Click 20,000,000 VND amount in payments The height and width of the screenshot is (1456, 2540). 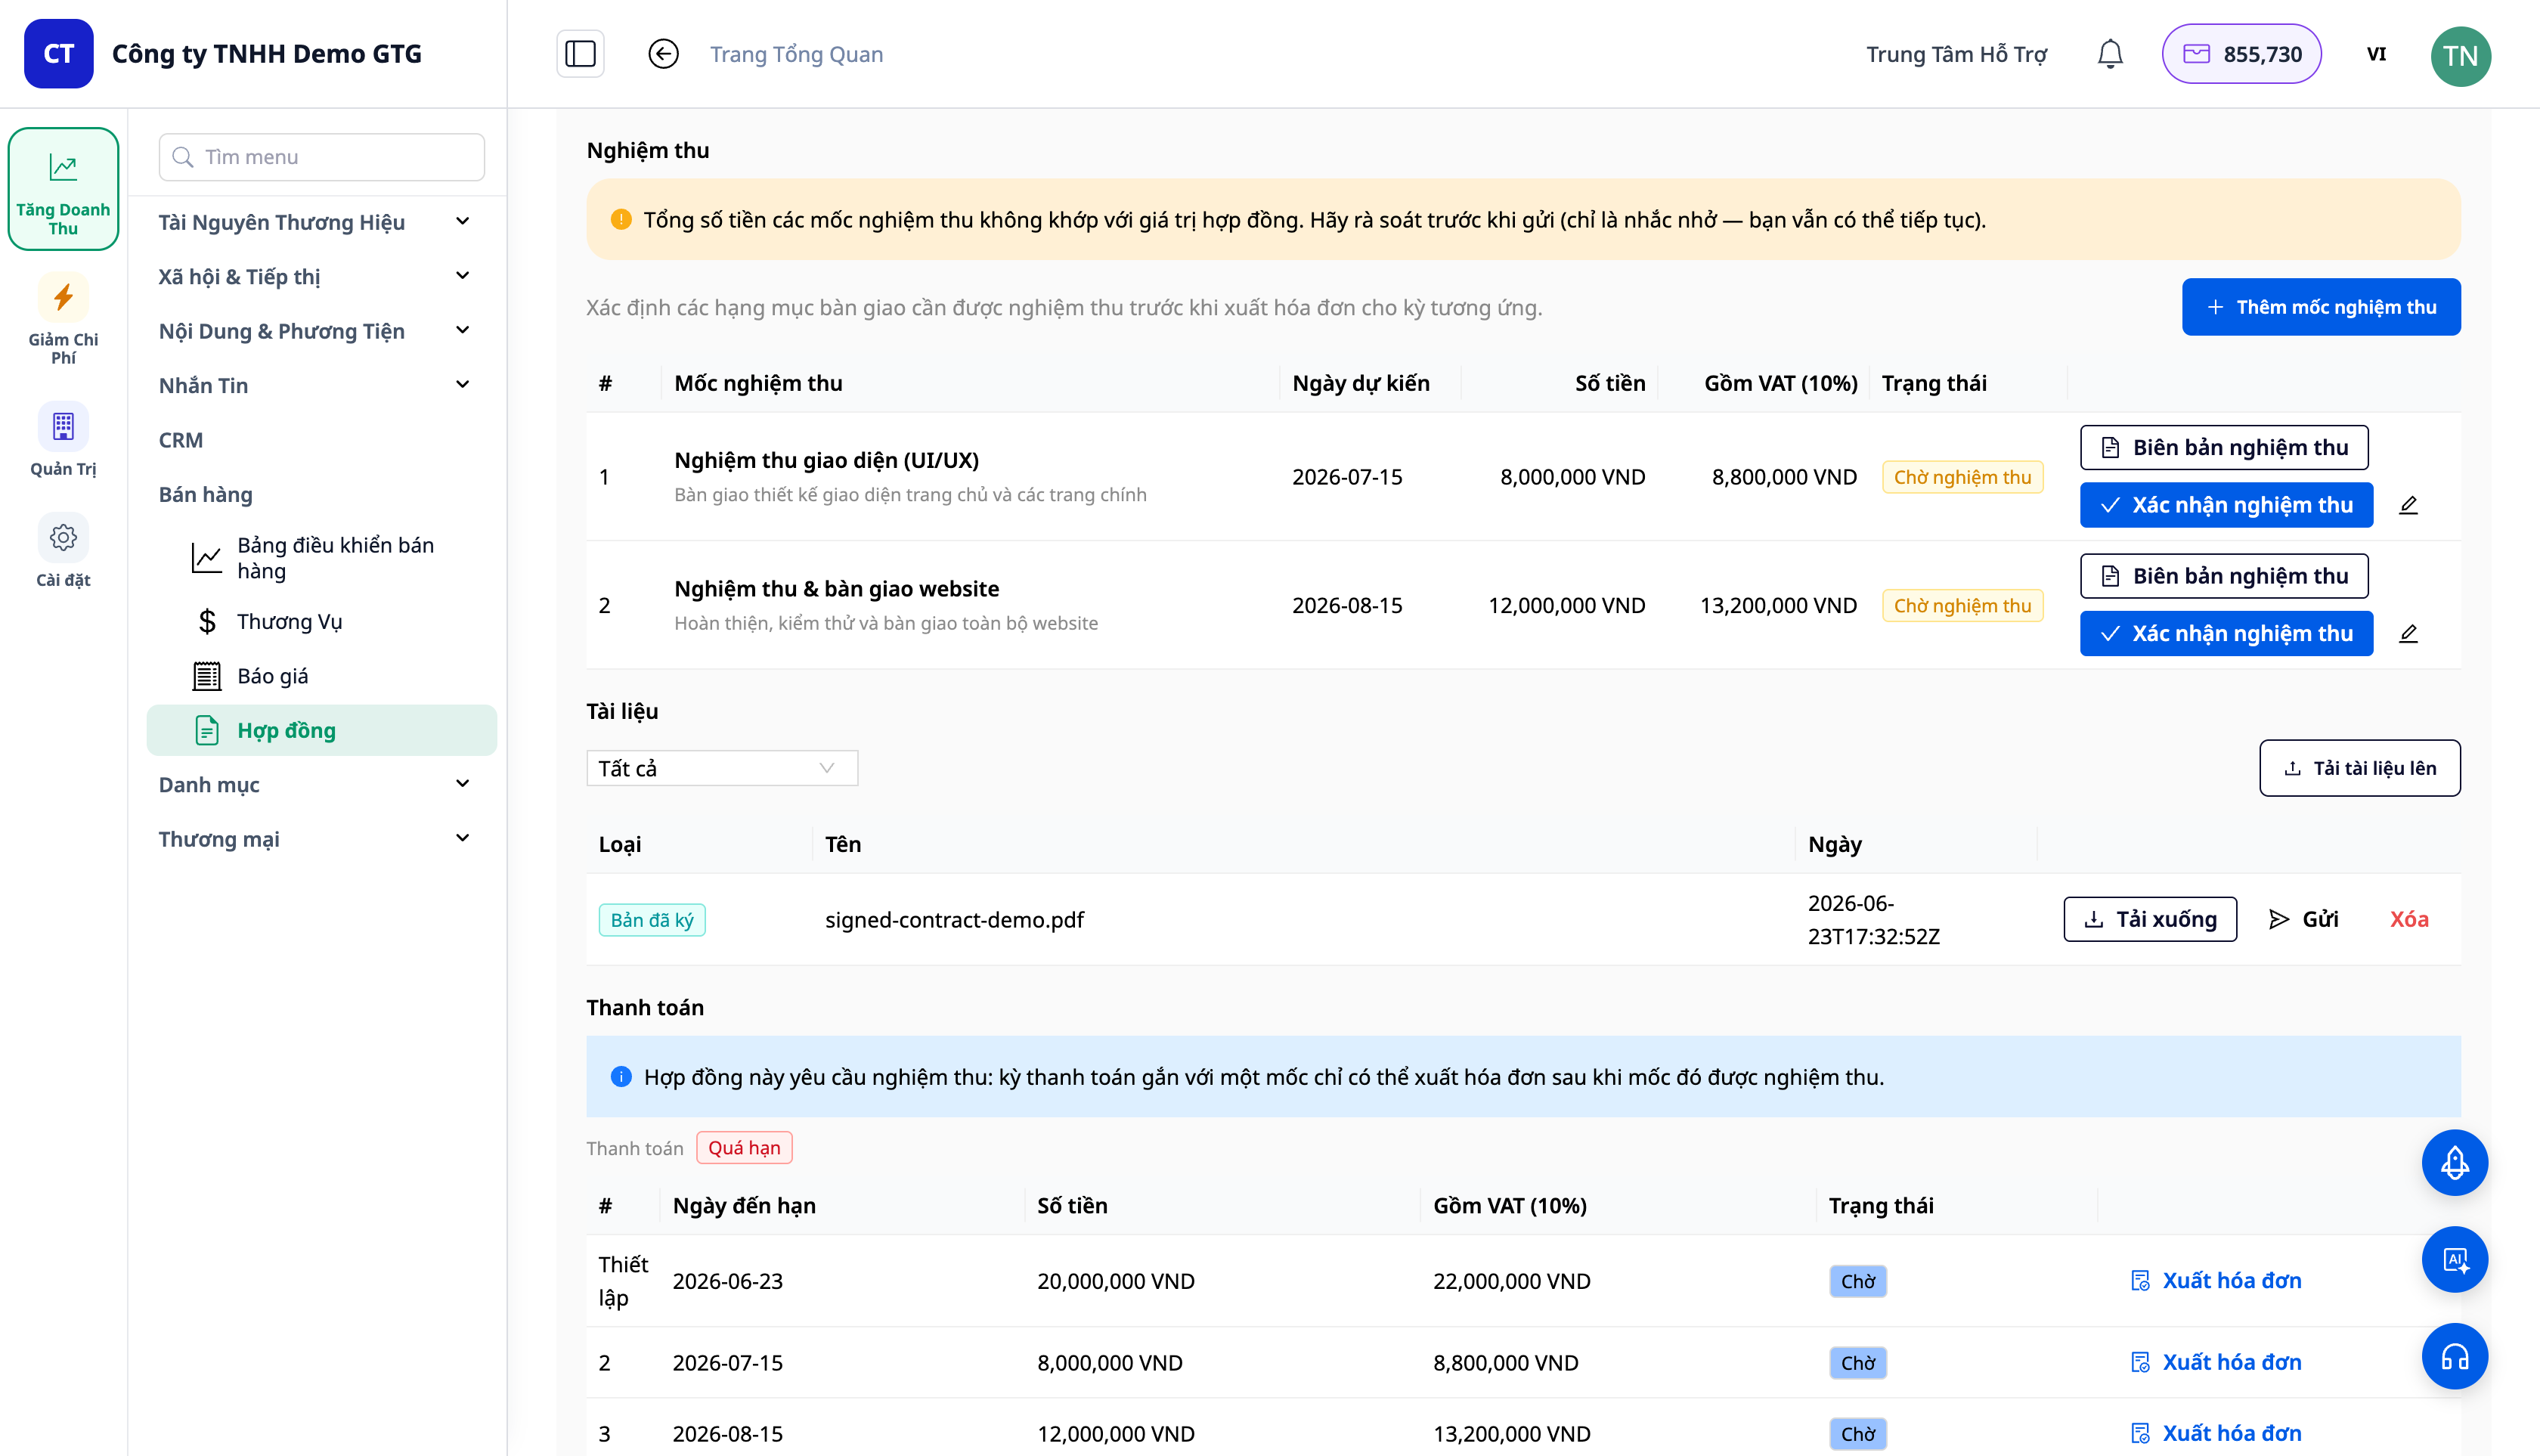[1116, 1281]
